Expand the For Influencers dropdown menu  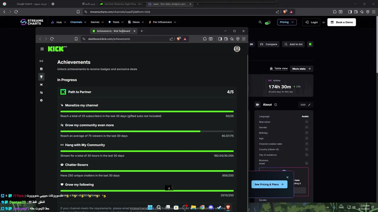(x=162, y=22)
